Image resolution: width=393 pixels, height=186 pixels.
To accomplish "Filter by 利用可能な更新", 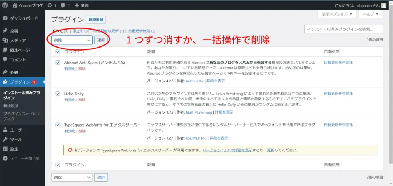I will 106,31.
